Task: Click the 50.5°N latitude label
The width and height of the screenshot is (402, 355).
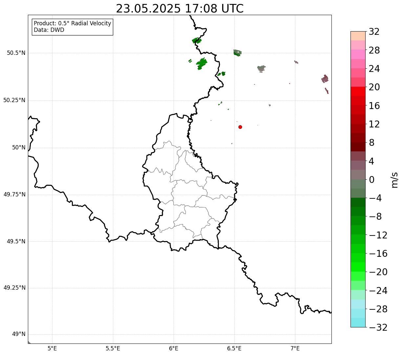Action: coord(16,53)
